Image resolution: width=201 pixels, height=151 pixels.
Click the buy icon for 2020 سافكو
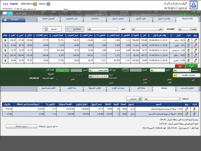188,55
